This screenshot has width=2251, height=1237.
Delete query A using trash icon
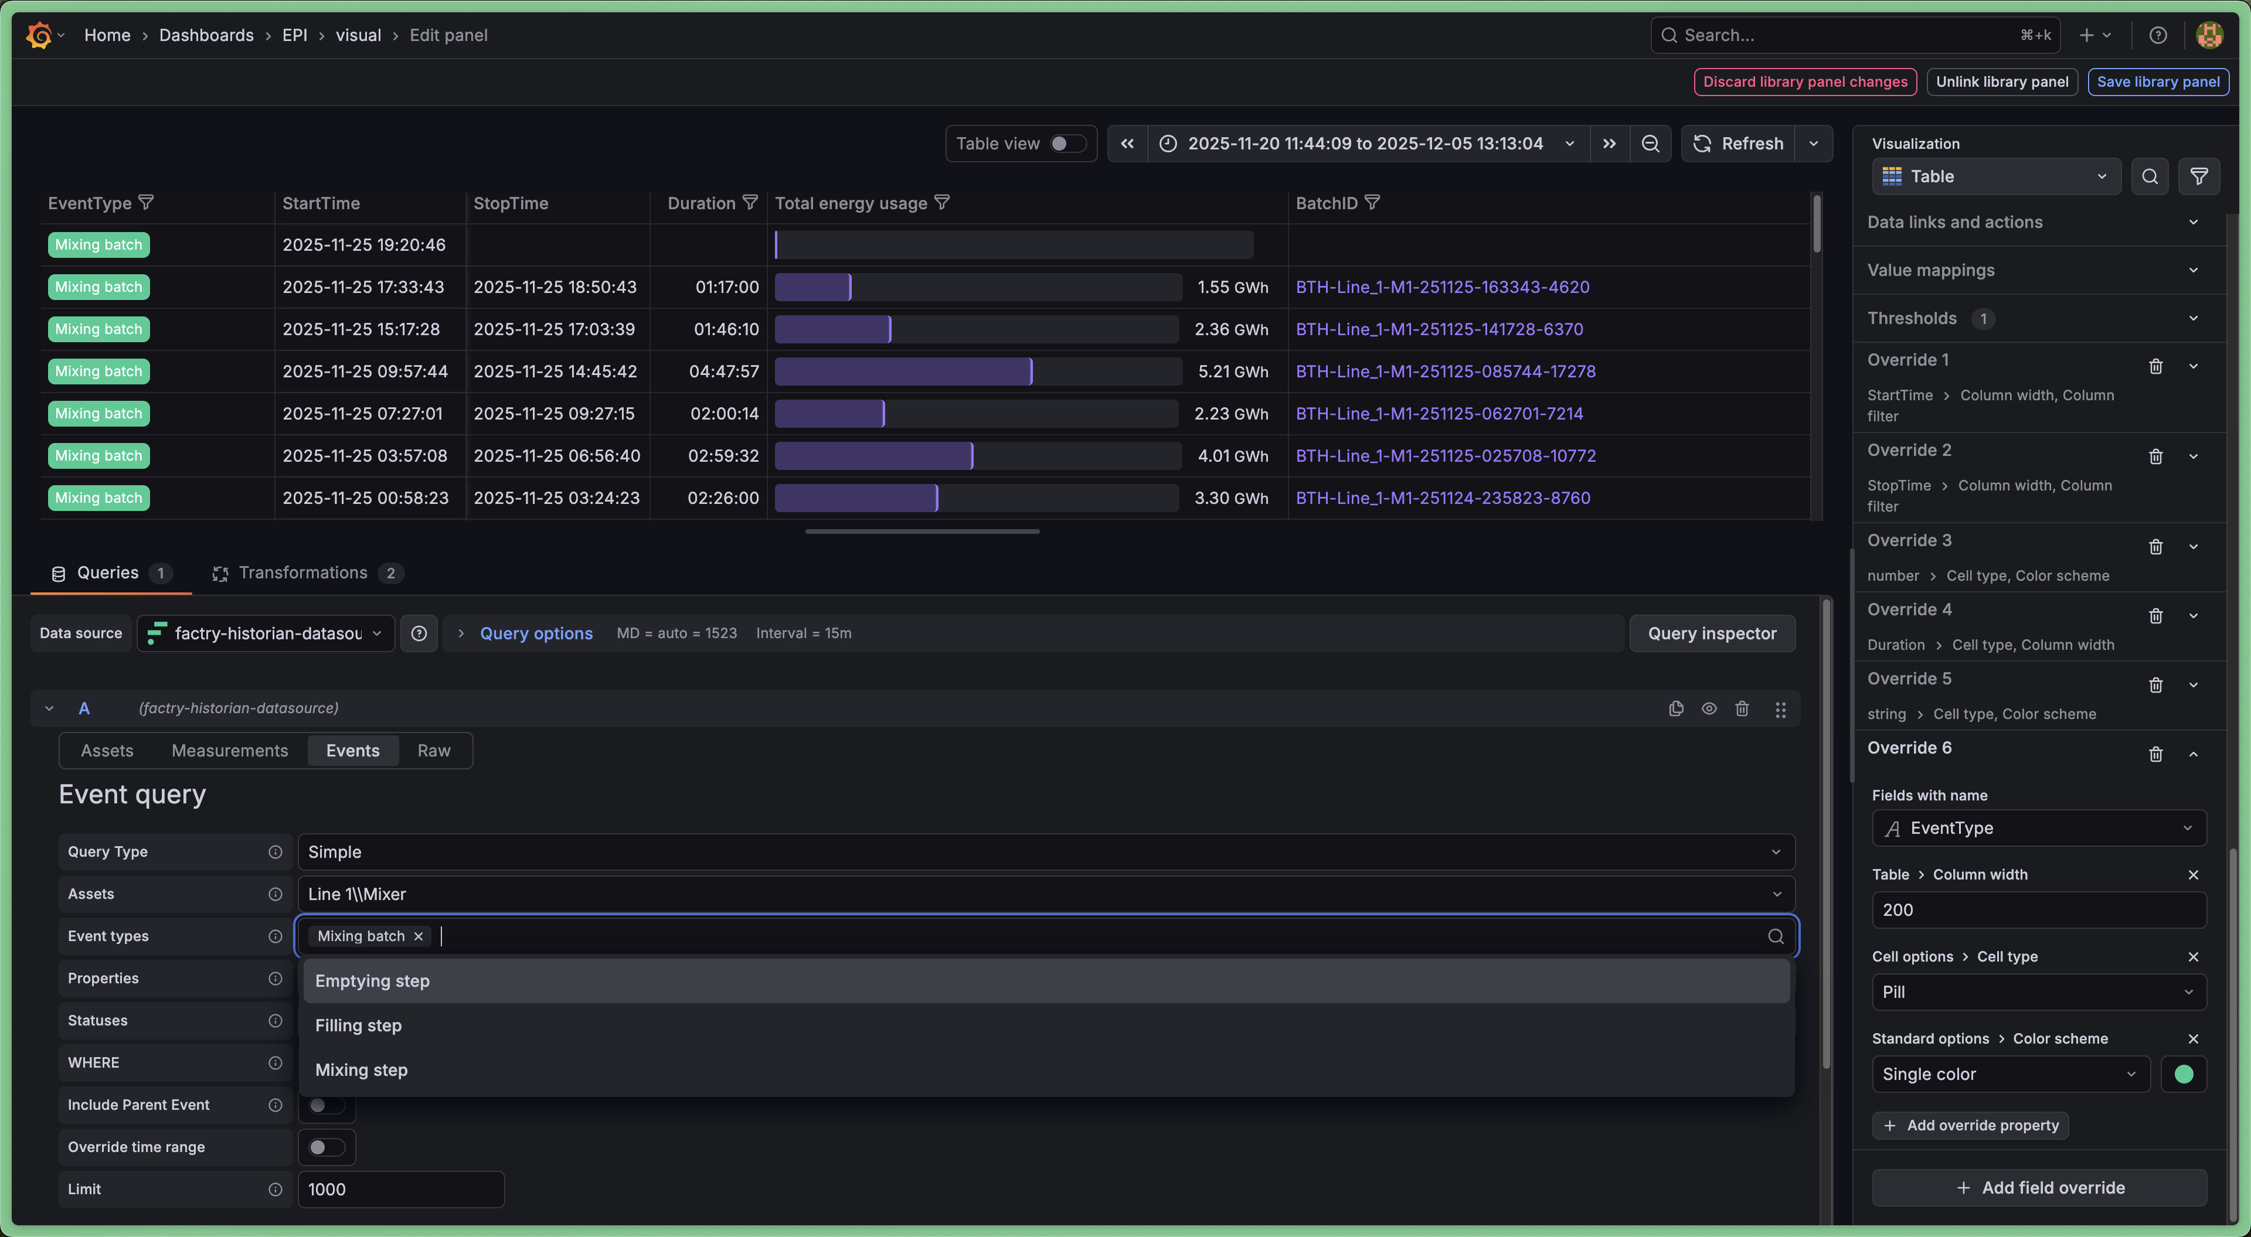click(1742, 708)
